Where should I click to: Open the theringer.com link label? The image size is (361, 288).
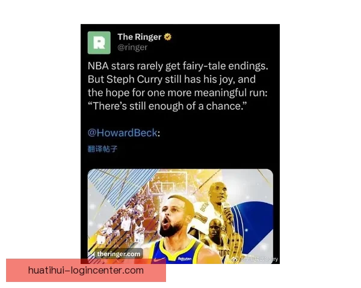point(119,254)
